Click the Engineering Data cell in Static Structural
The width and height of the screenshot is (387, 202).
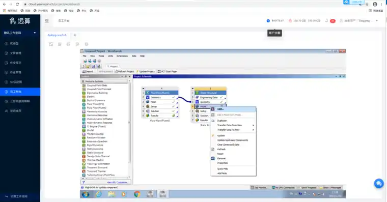(x=210, y=97)
